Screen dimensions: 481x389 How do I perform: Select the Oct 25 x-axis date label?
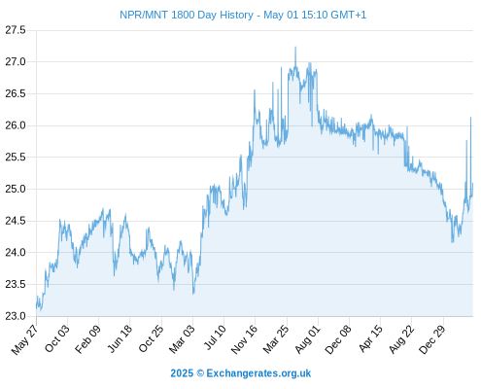(x=151, y=339)
